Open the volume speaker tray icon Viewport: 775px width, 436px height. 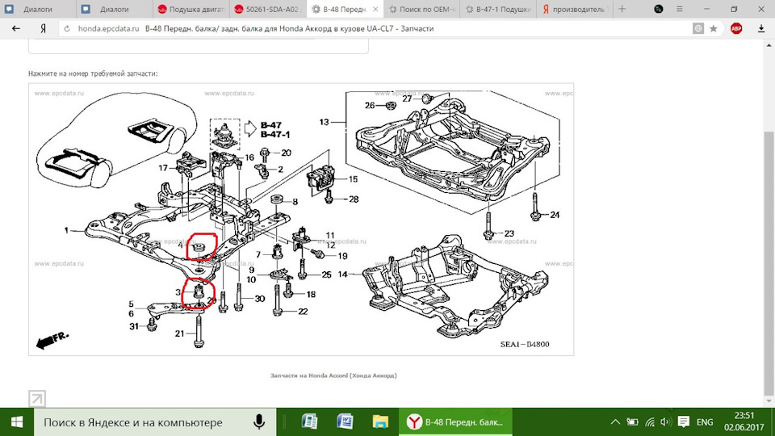coord(665,422)
